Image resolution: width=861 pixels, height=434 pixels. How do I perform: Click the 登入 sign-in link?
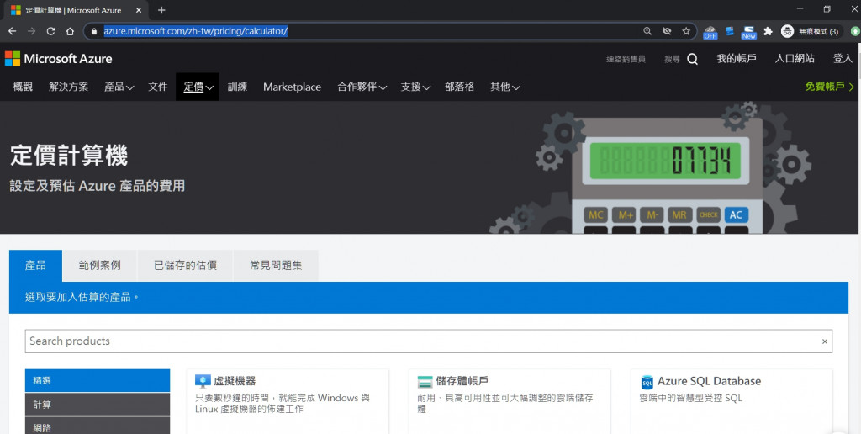[843, 58]
